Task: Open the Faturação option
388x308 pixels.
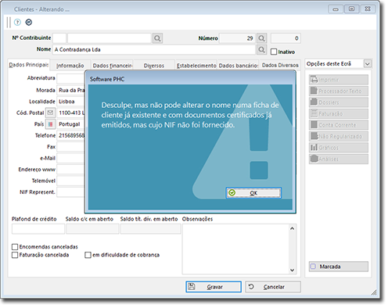Action: click(x=339, y=113)
